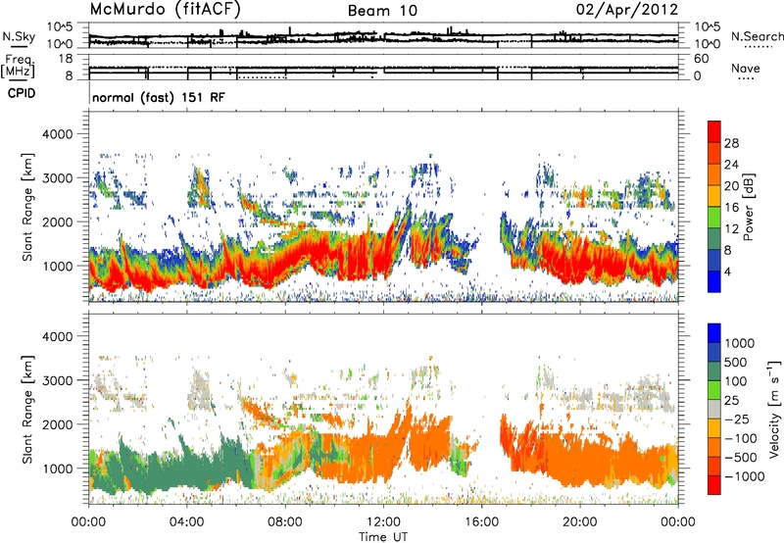Click the 20:00 time tick label
This screenshot has height=543, width=784.
pyautogui.click(x=579, y=522)
